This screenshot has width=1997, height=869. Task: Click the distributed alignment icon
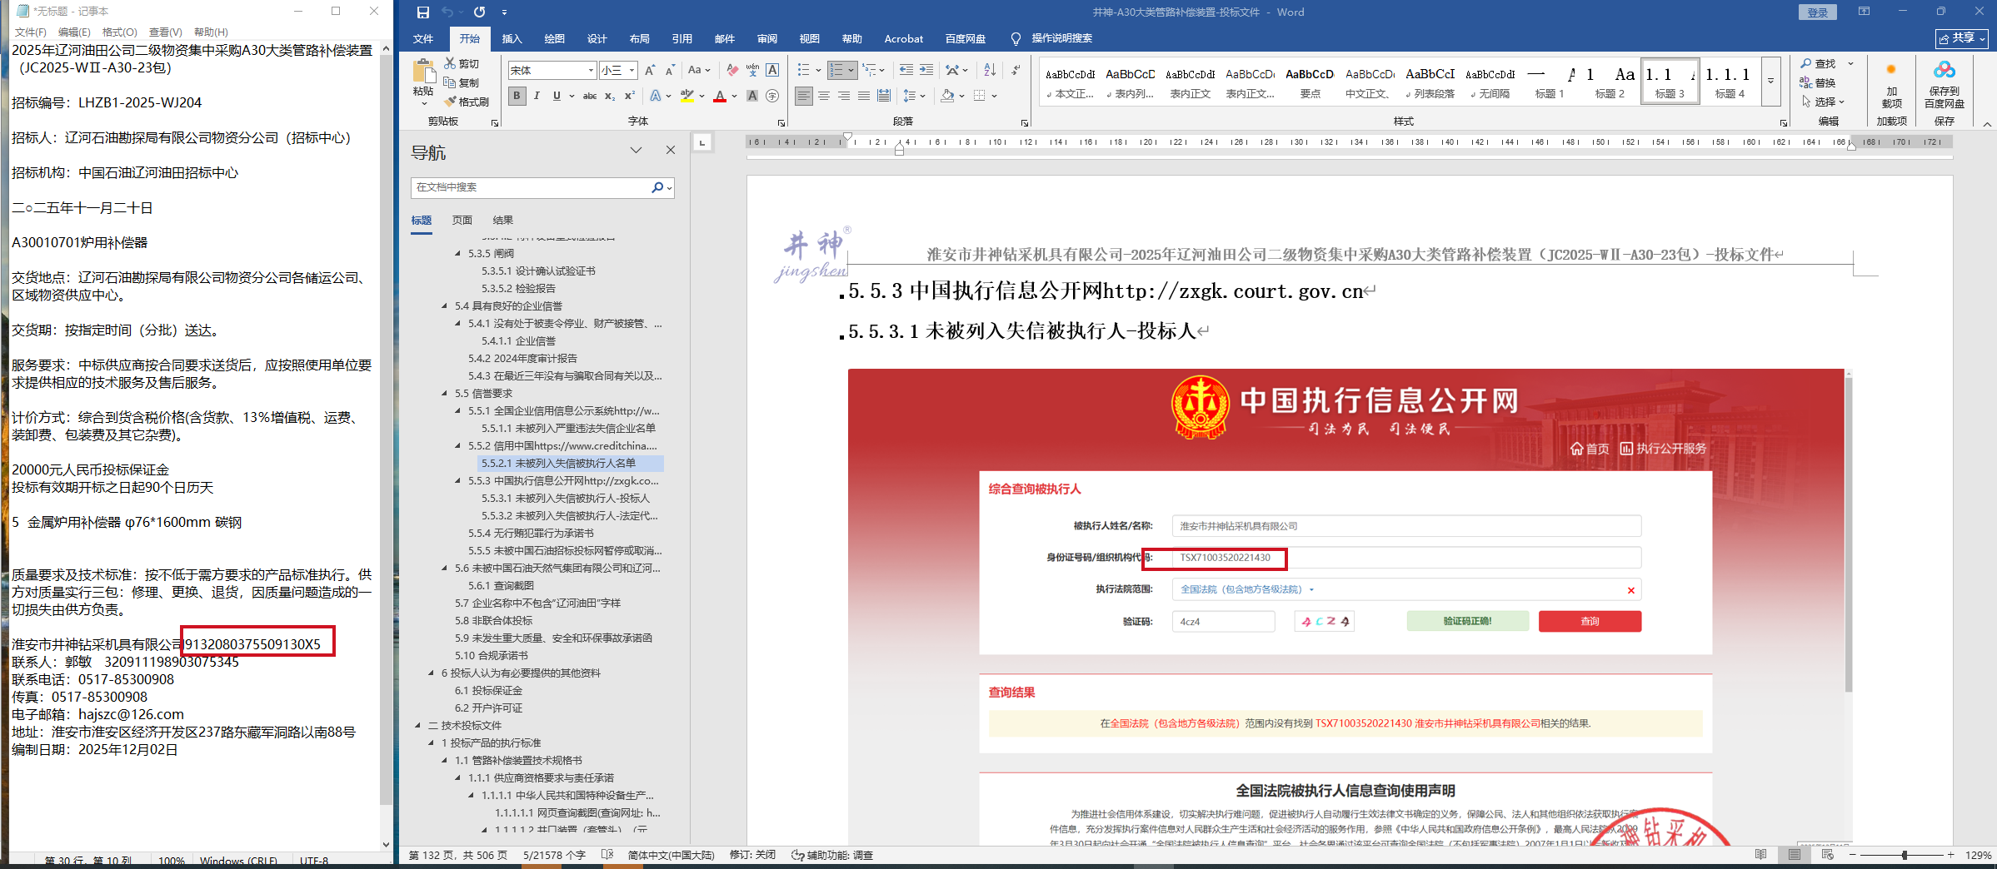[x=884, y=97]
